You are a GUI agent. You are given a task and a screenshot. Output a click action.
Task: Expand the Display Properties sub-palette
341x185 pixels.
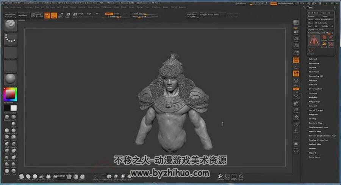(x=319, y=140)
